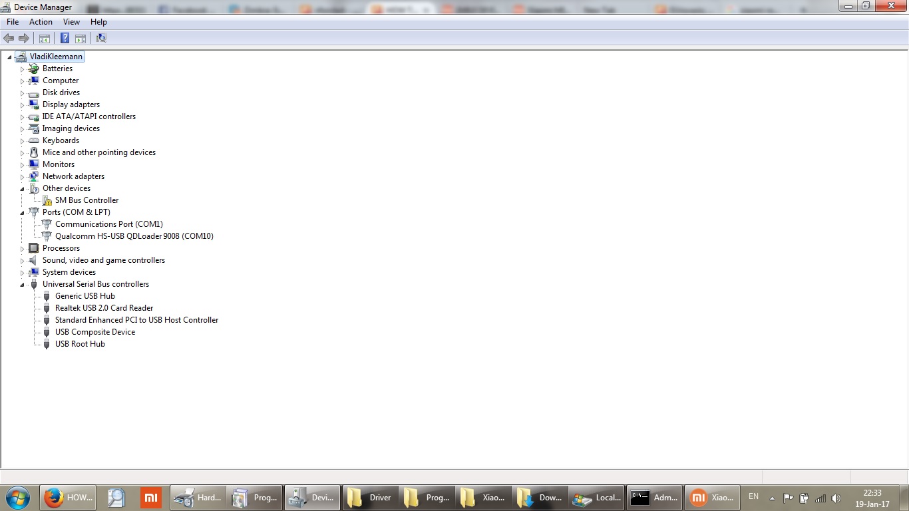Click the Back arrow in the toolbar

[9, 39]
